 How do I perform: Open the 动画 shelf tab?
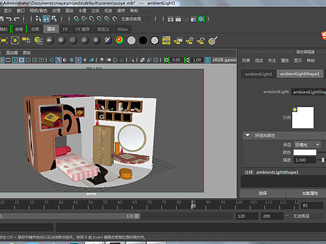click(35, 29)
